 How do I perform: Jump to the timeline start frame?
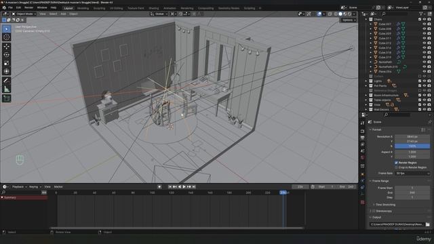pos(170,187)
